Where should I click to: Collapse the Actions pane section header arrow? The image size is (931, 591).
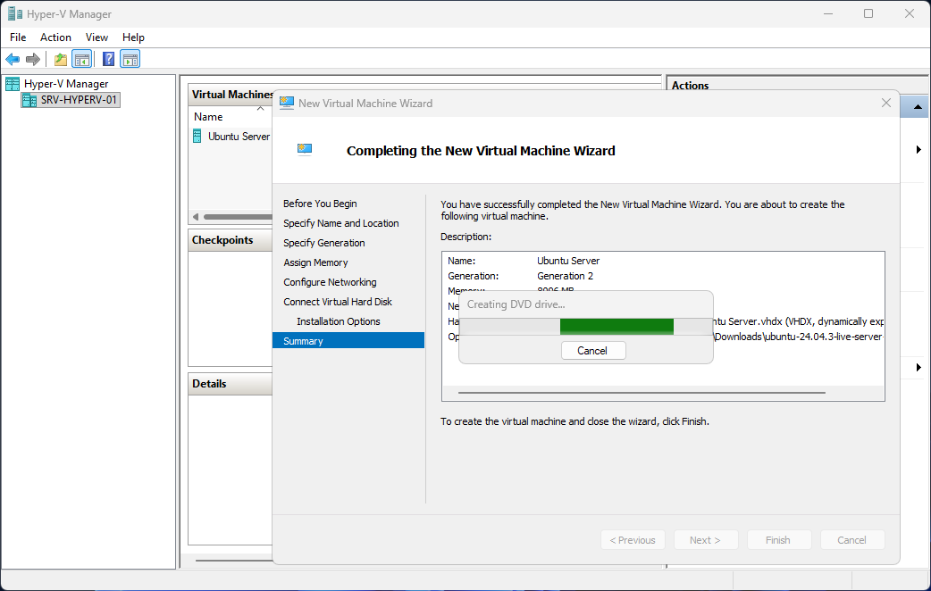(x=918, y=107)
